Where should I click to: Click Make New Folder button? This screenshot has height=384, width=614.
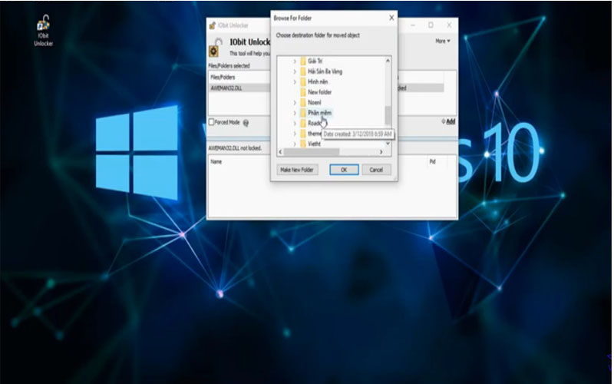coord(297,170)
